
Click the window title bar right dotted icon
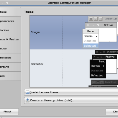(7, 3)
